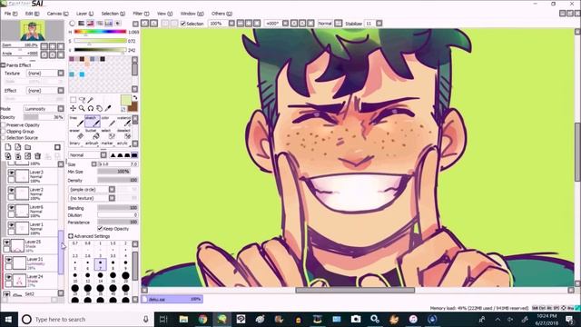Click the brown background color swatch
The height and width of the screenshot is (327, 581).
[133, 107]
